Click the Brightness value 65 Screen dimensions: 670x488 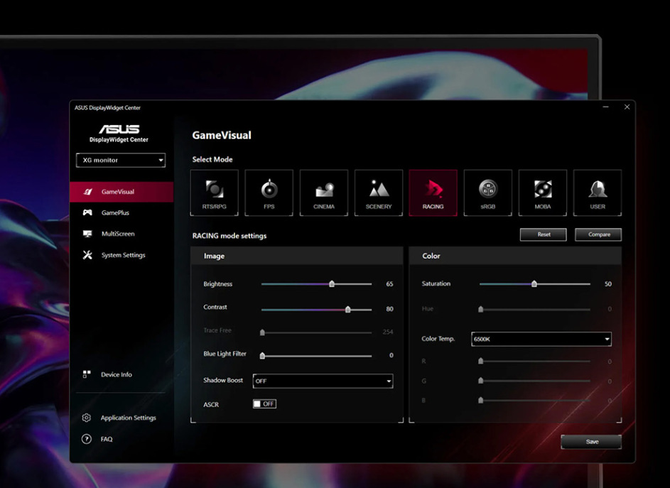point(389,283)
